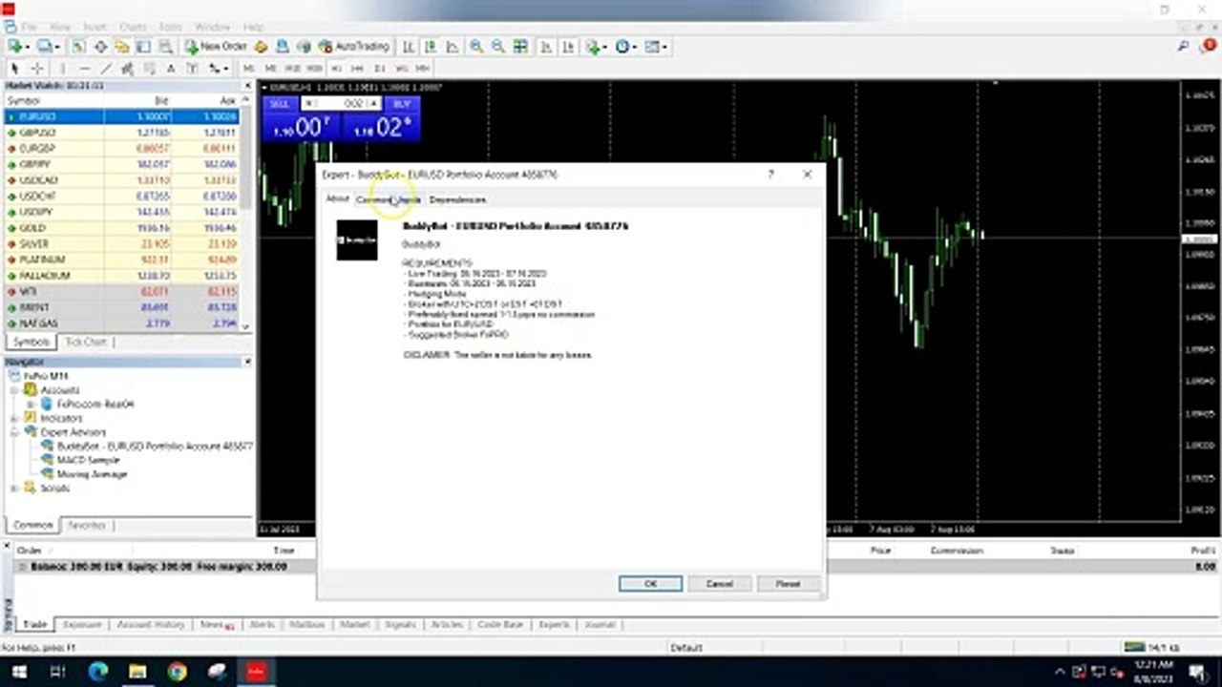Select the trendline drawing tool
Image resolution: width=1222 pixels, height=687 pixels.
(x=106, y=69)
